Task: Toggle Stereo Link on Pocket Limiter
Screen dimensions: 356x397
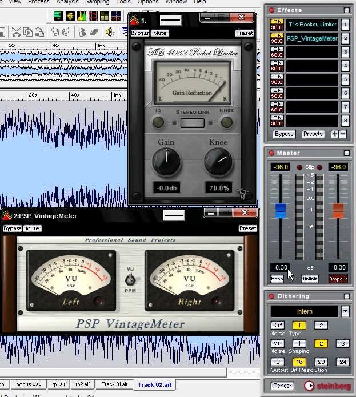Action: pos(193,123)
